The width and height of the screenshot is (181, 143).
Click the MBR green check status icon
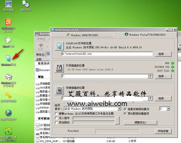[x=173, y=63]
